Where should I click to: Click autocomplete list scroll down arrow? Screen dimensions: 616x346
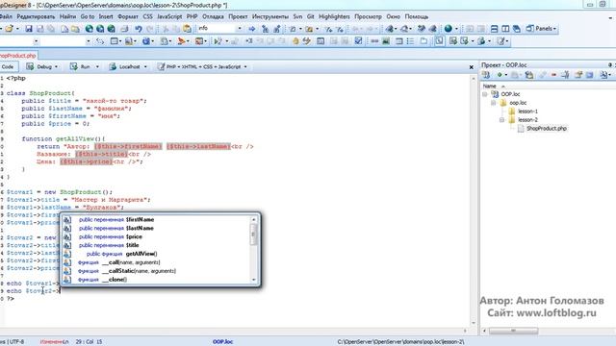254,280
